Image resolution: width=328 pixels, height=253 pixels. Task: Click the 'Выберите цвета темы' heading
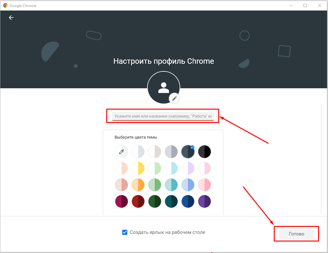click(136, 137)
